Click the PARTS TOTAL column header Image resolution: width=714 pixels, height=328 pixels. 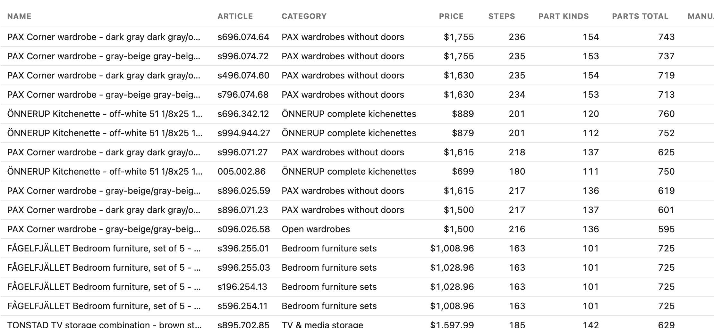(640, 16)
